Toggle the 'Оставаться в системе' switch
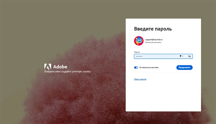The width and height of the screenshot is (216, 124). (x=136, y=68)
